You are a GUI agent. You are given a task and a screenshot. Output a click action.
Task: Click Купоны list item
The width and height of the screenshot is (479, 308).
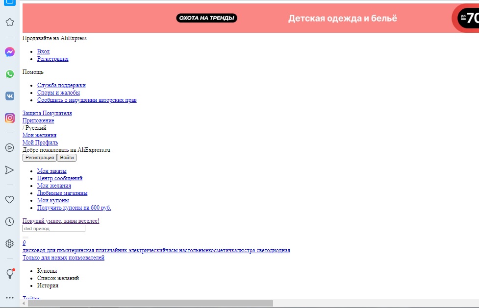click(x=47, y=271)
